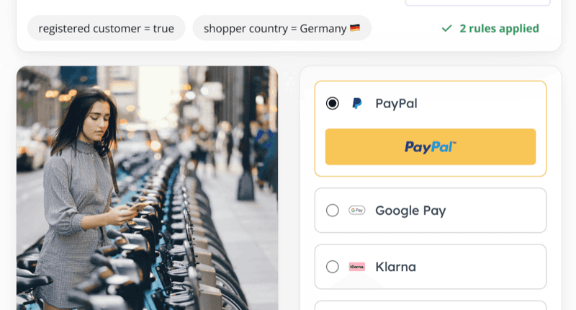Screen dimensions: 576x310
Task: Click the woman with bikes photo
Action: pos(148,188)
